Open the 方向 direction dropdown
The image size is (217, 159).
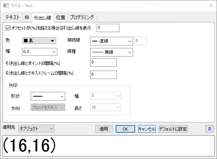pos(48,107)
